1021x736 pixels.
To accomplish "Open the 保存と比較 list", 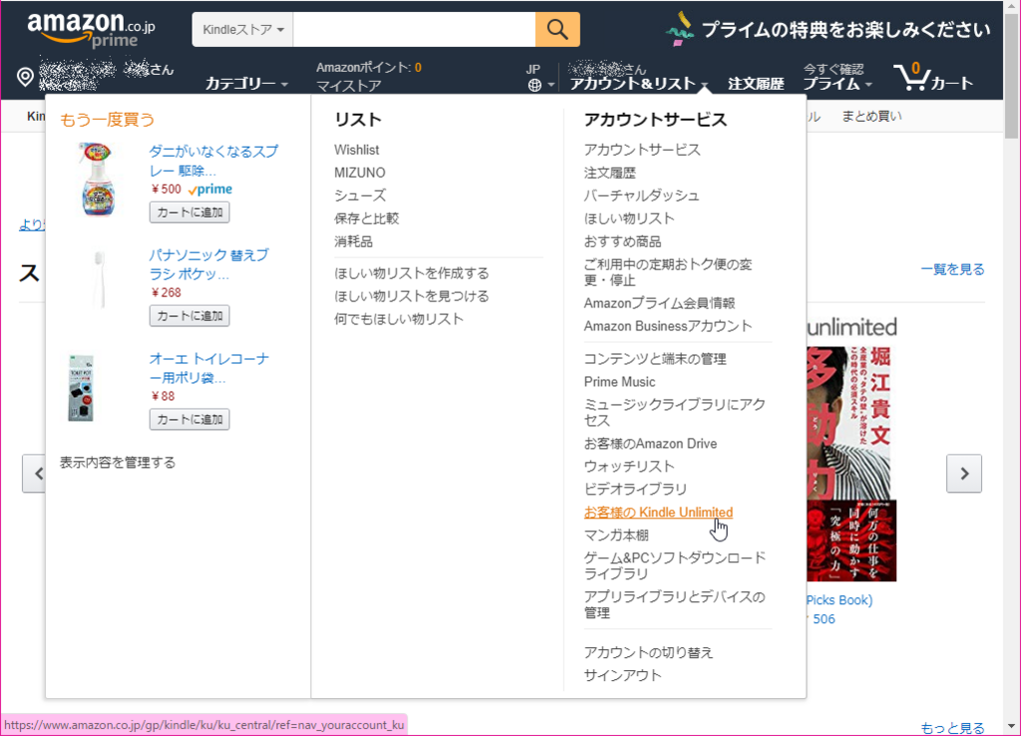I will tap(367, 218).
